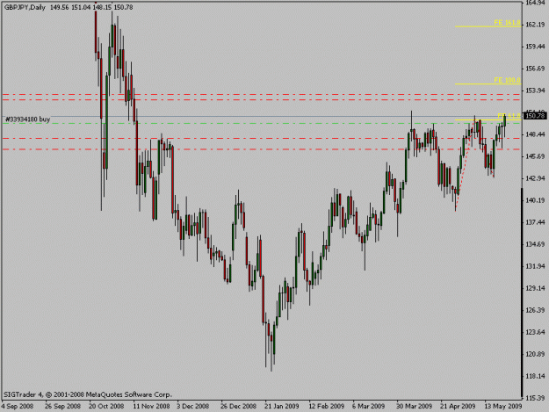Screen dimensions: 549x412
Task: Click the GBPJPY,Daily chart title
Action: point(25,7)
